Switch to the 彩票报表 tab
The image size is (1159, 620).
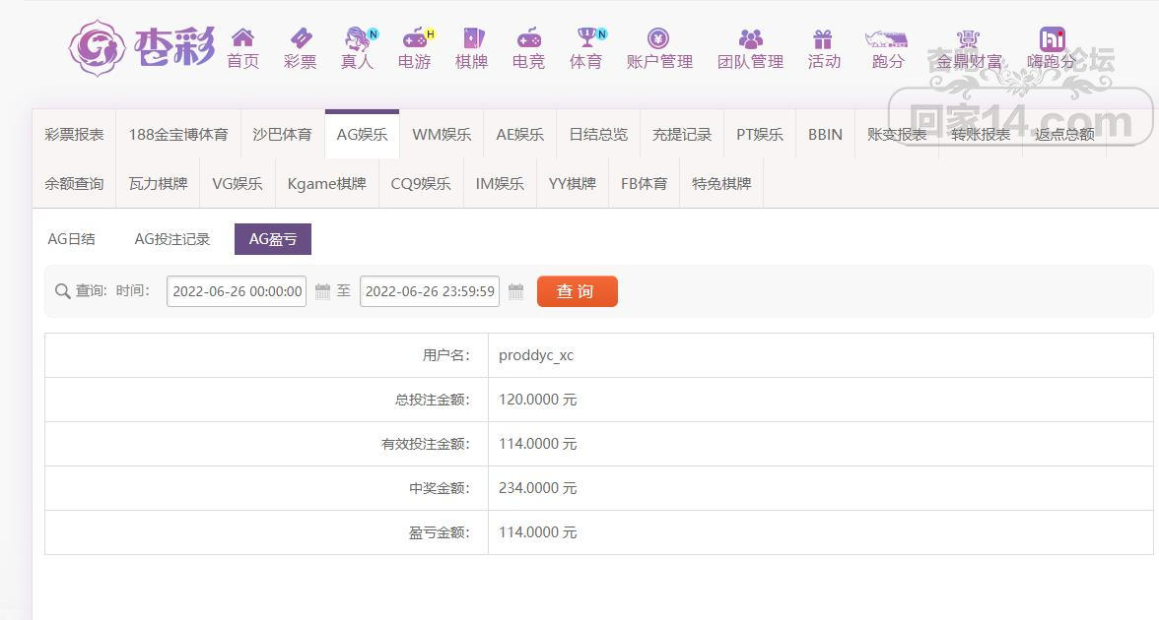click(74, 135)
